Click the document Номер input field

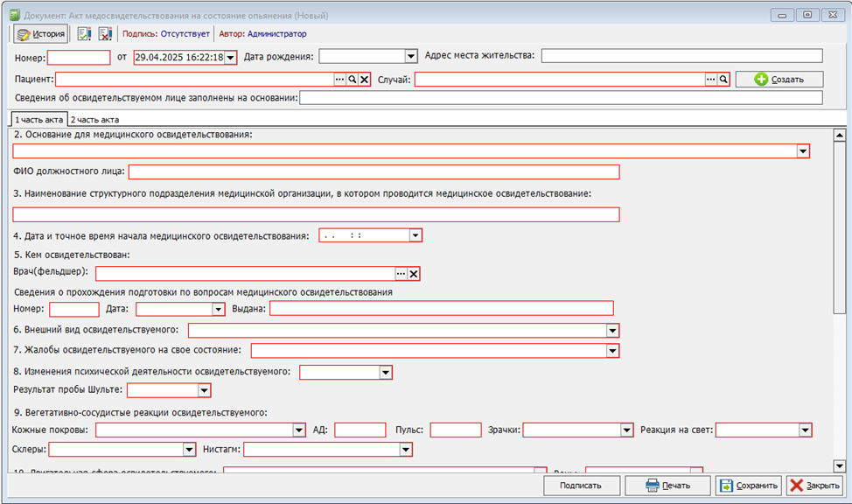tap(79, 57)
